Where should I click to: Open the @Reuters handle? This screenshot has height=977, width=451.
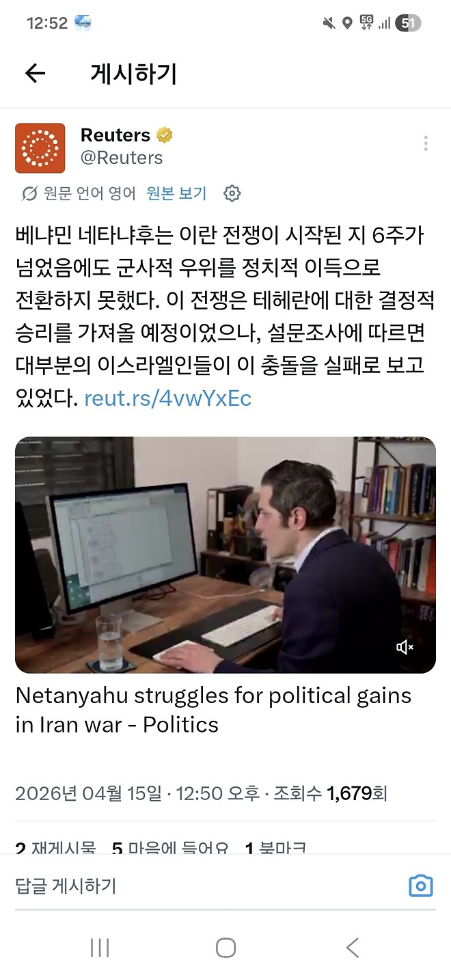(x=122, y=158)
